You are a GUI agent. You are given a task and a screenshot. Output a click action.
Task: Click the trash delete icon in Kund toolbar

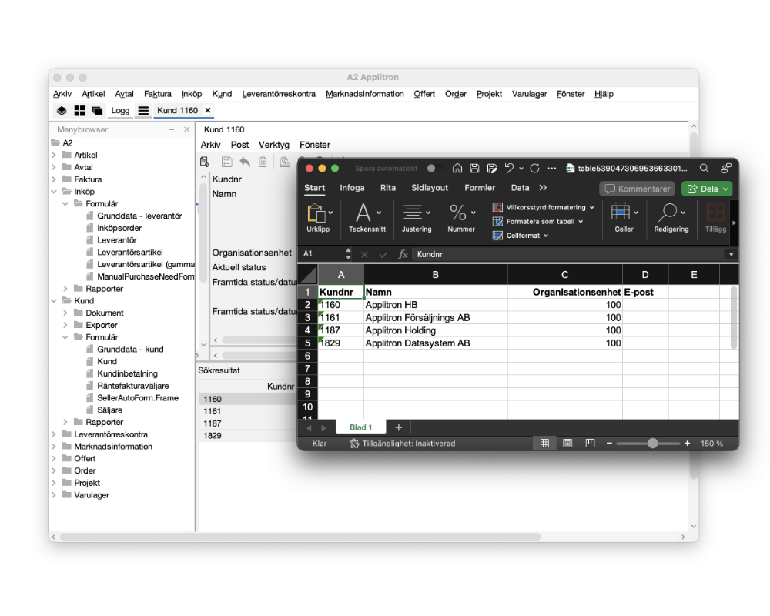point(263,162)
